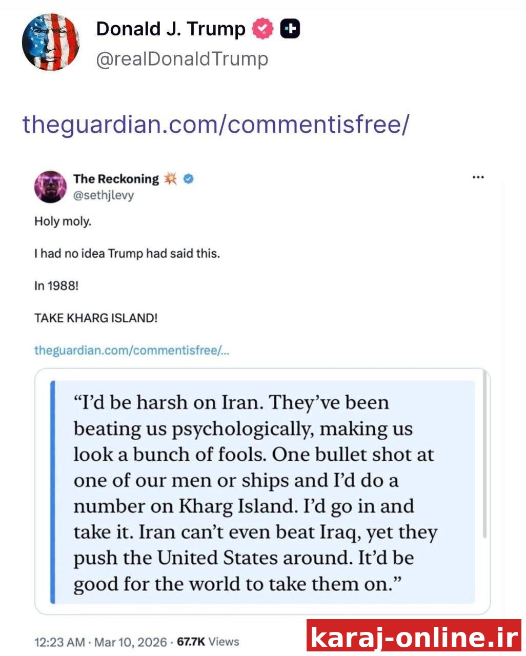This screenshot has width=526, height=656.
Task: Click the Donald J. Trump display name
Action: (171, 29)
